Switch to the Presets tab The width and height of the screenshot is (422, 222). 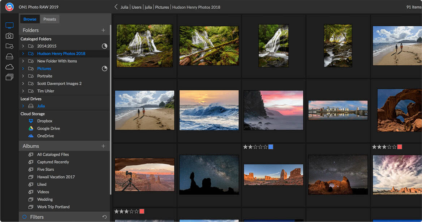pyautogui.click(x=49, y=19)
